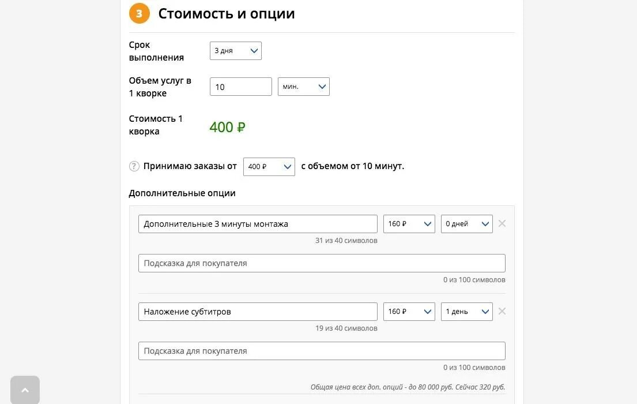Open price dropdown for montage option
The height and width of the screenshot is (404, 637).
click(x=409, y=224)
